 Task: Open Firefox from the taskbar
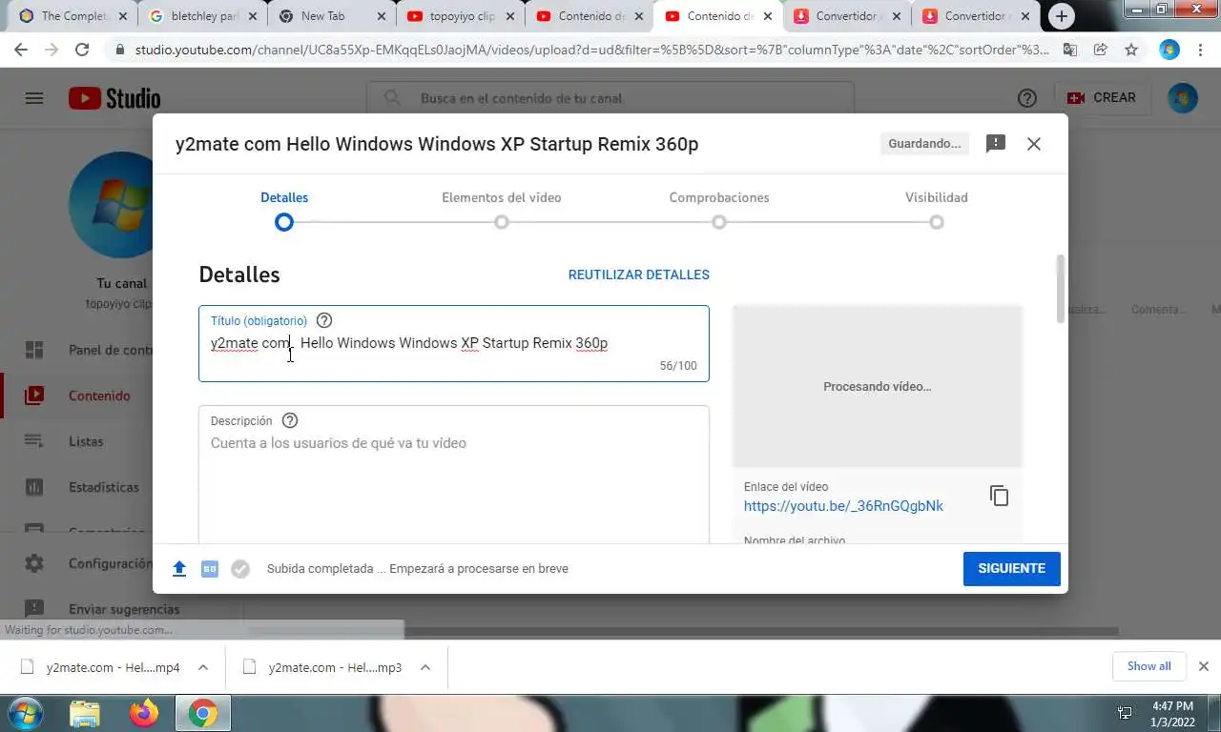pos(144,713)
